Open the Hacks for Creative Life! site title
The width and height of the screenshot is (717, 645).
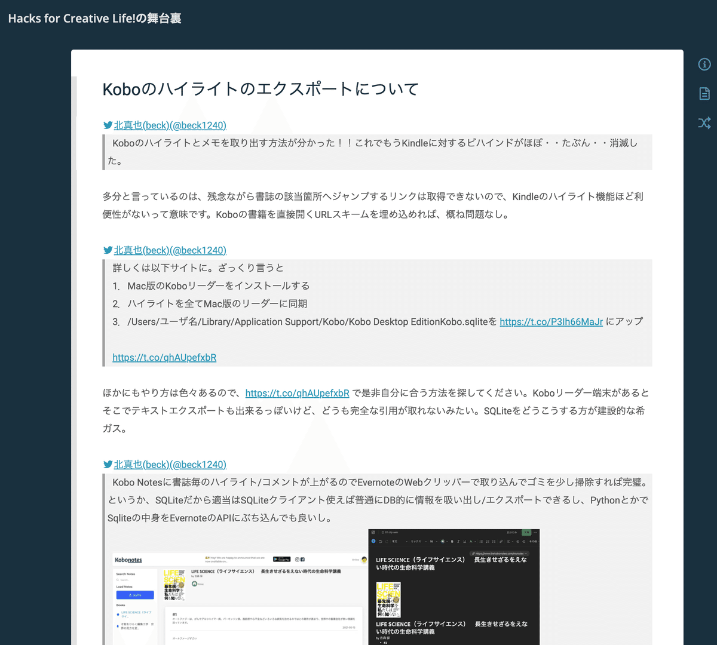[x=94, y=19]
